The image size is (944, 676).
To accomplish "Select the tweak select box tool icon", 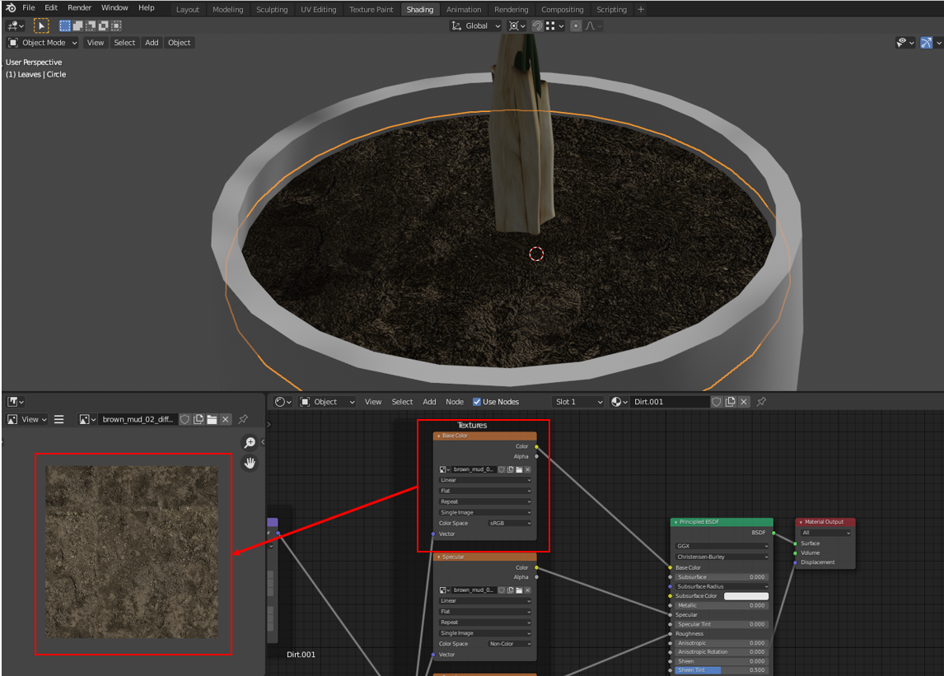I will tap(41, 26).
